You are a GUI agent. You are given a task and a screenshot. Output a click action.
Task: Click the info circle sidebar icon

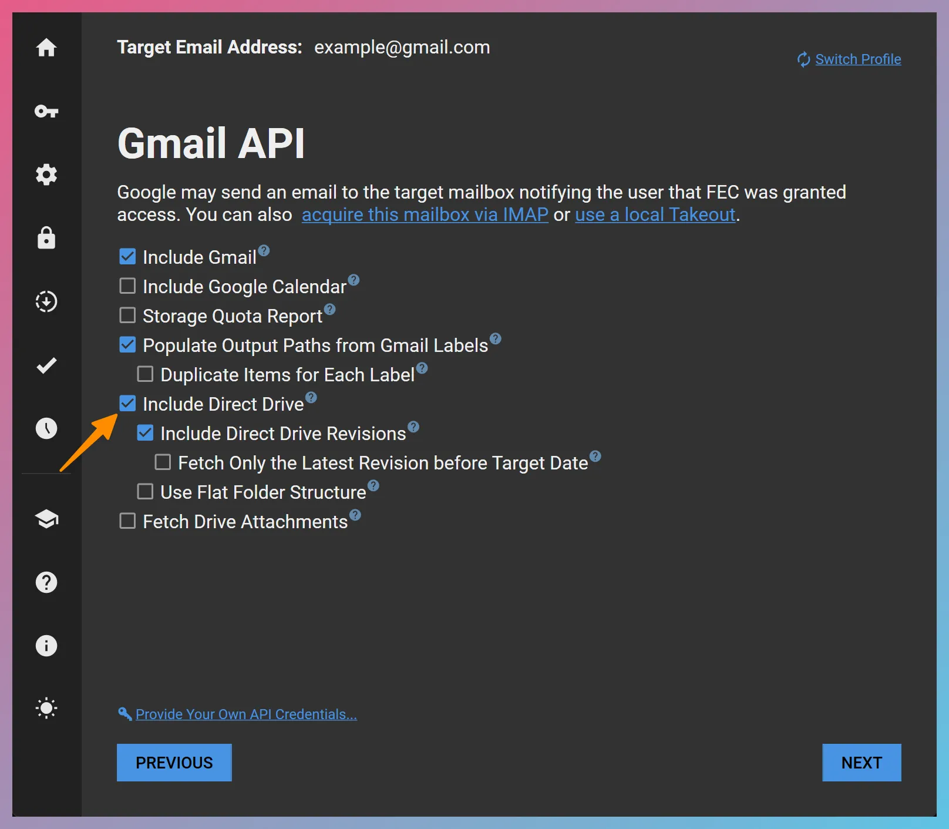click(46, 646)
